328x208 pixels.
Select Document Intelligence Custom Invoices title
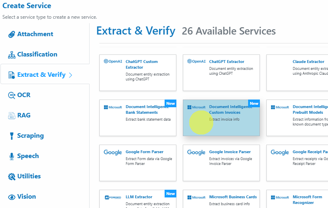point(231,109)
